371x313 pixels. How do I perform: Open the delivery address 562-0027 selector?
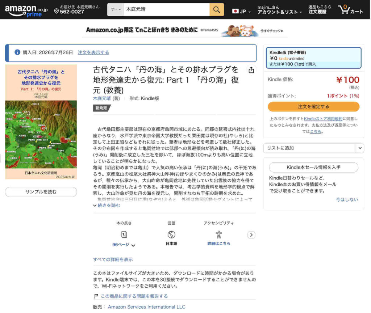[x=77, y=9]
